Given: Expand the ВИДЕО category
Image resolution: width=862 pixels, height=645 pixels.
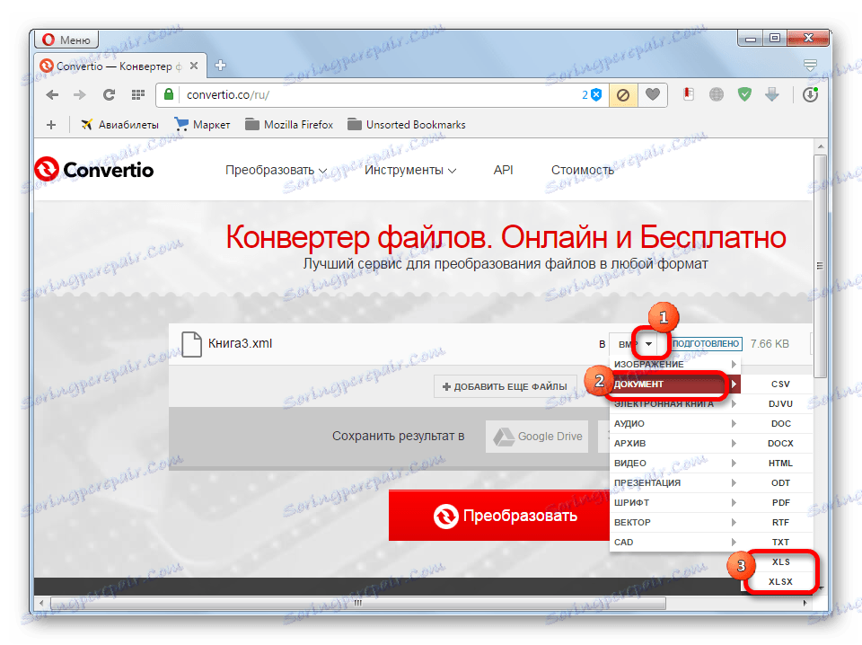Looking at the screenshot, I should click(675, 463).
